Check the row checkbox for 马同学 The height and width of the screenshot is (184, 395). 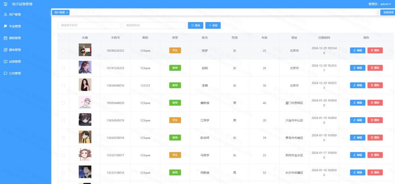click(63, 155)
